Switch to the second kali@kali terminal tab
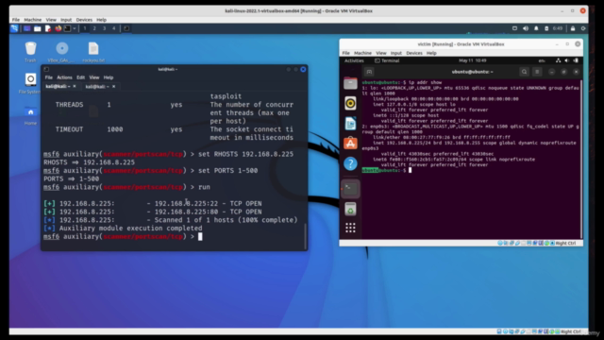604x340 pixels. [97, 86]
